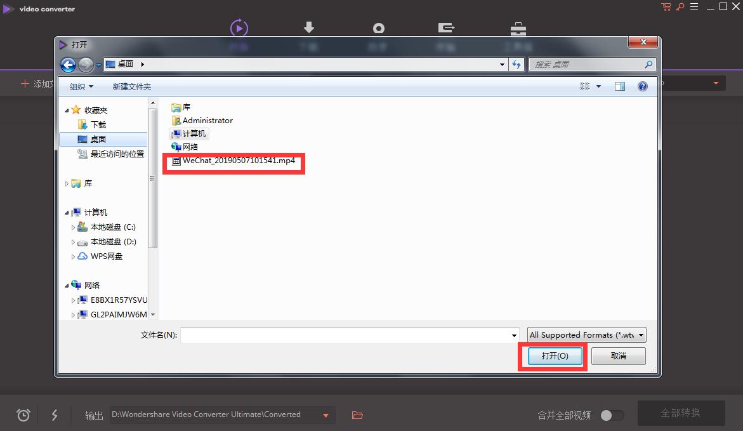Expand the 库 node in navigation tree
Image resolution: width=743 pixels, height=431 pixels.
67,183
